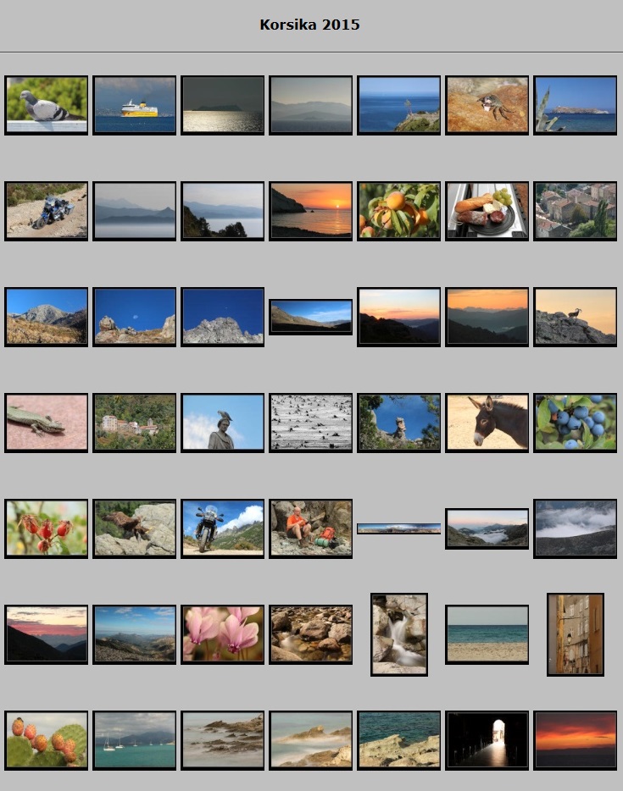Open the apricots on branch photo
The height and width of the screenshot is (791, 623).
399,211
